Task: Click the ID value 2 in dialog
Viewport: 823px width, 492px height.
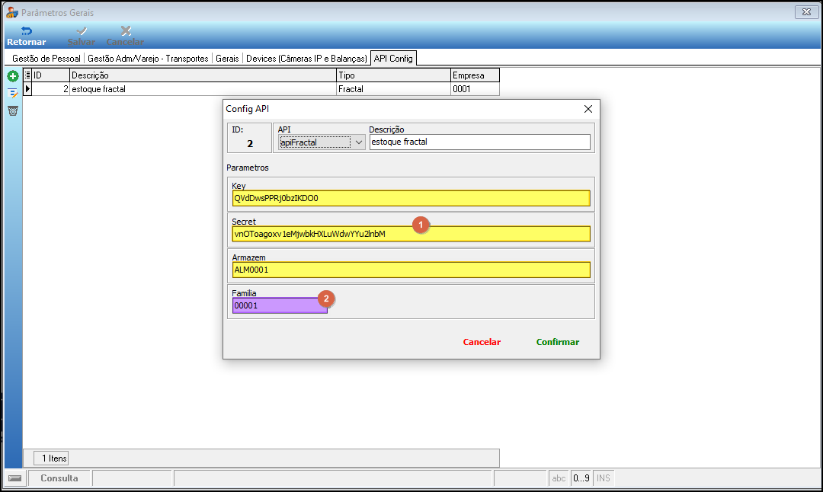Action: 250,144
